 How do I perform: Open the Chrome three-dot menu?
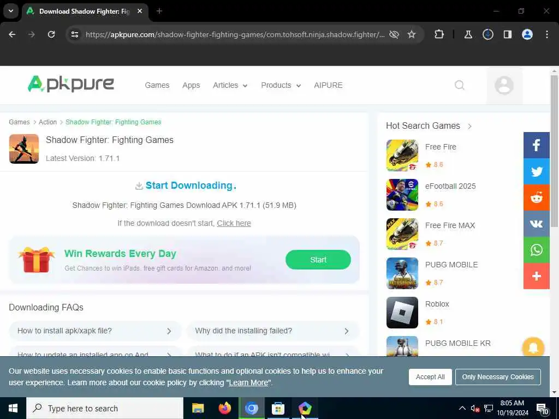coord(547,34)
